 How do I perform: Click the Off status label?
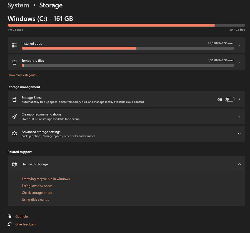coord(219,99)
